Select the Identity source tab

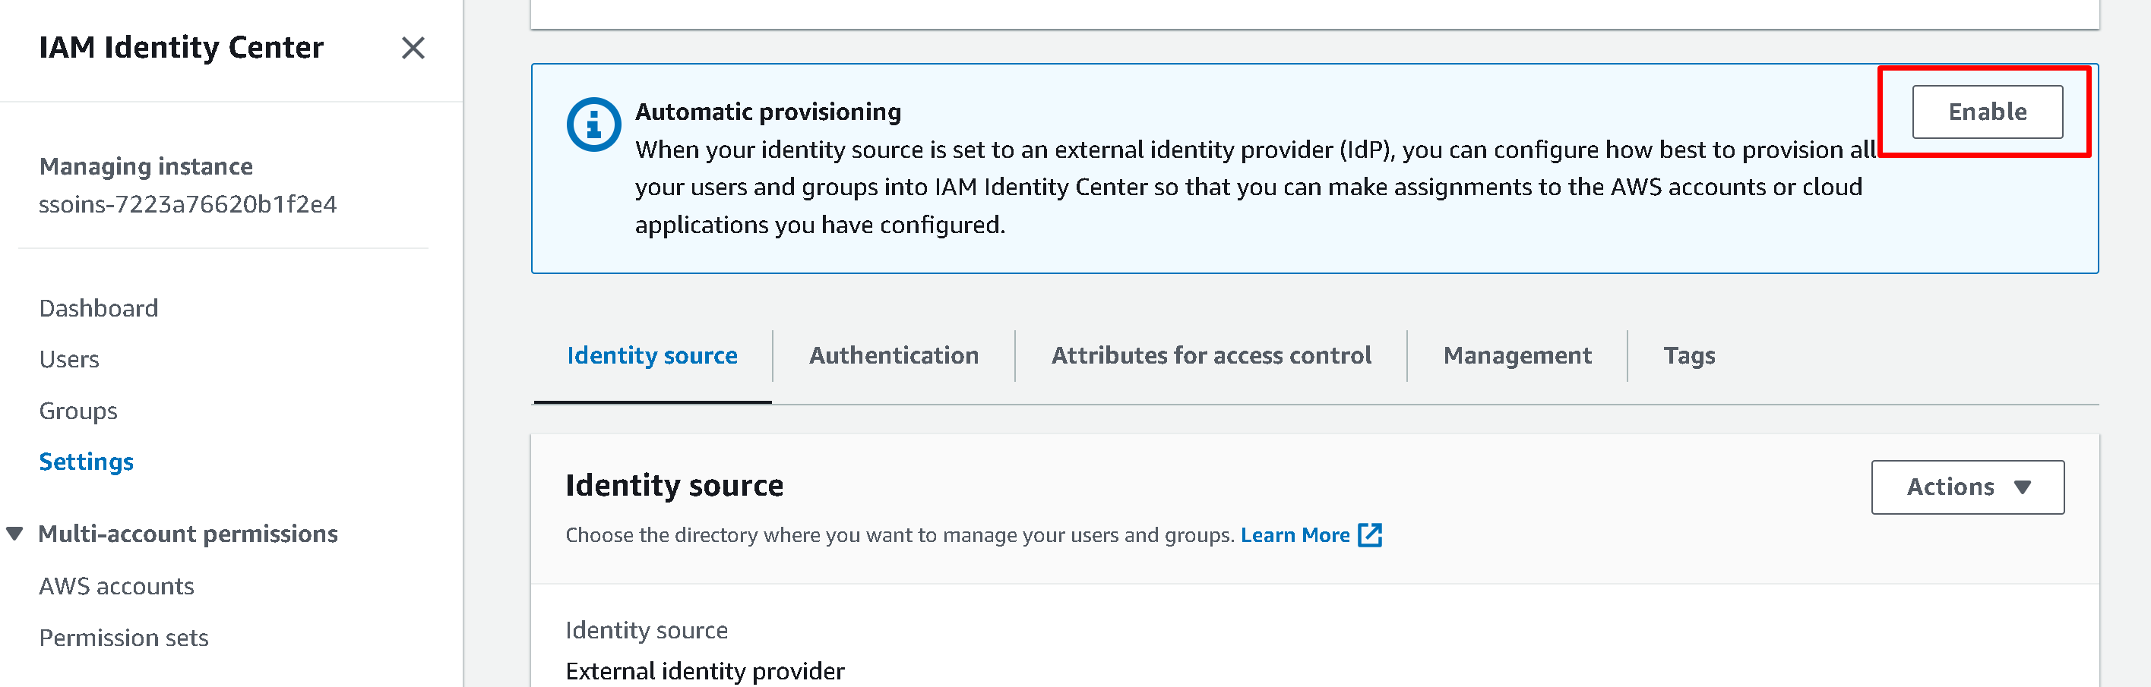[x=652, y=355]
